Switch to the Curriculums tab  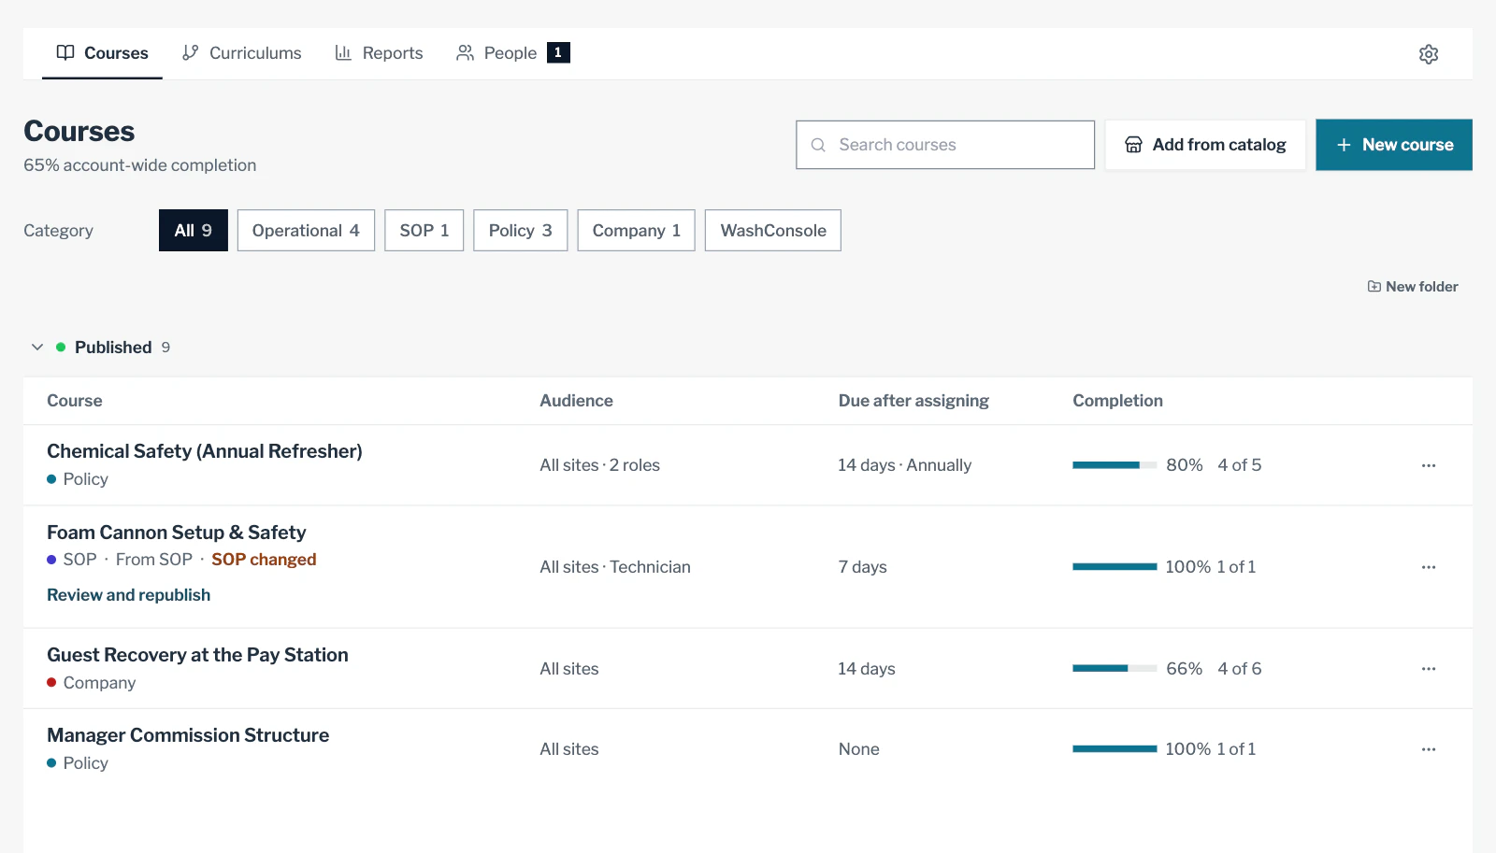point(241,53)
